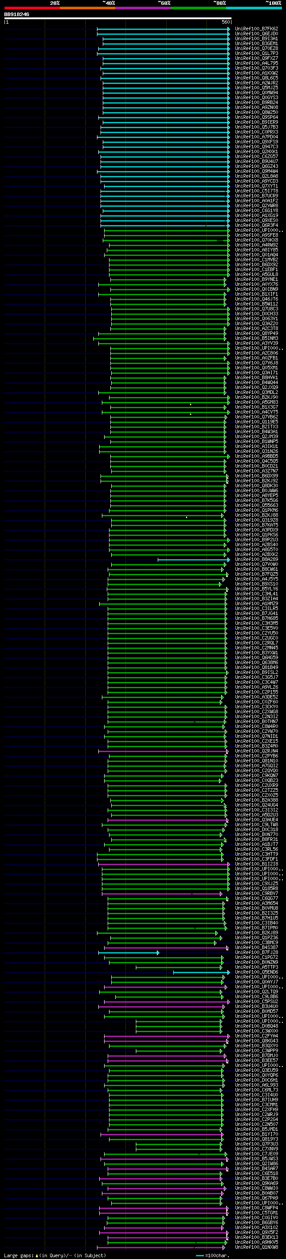Select the UniRef100_Q819Y3 label
Viewport: 286px width, 1259px height.
pos(257,1139)
